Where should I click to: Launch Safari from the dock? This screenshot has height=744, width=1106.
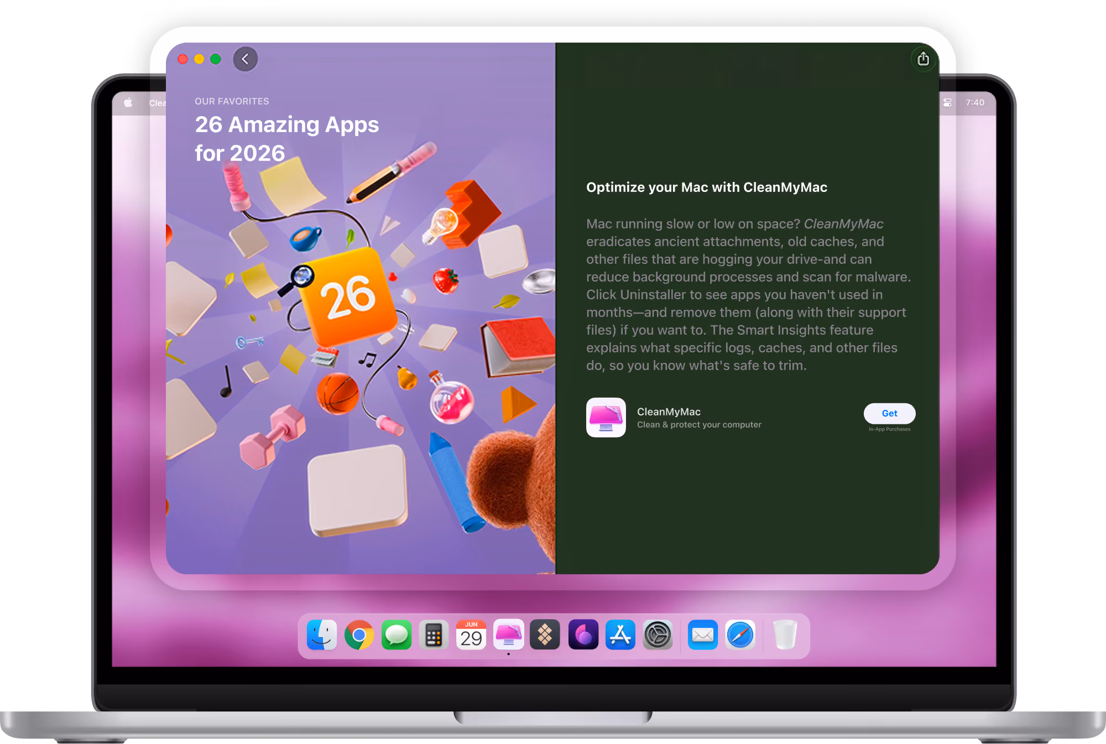[x=740, y=635]
